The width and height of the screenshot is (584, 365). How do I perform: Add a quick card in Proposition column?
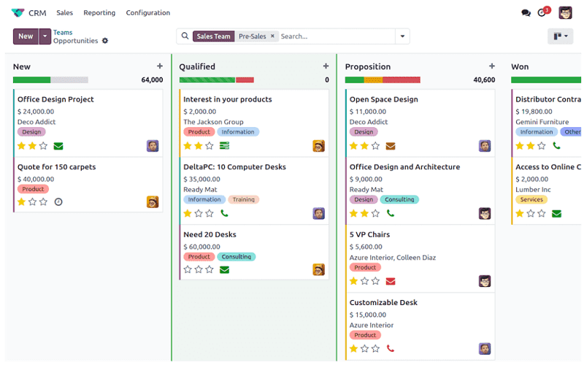pyautogui.click(x=492, y=66)
